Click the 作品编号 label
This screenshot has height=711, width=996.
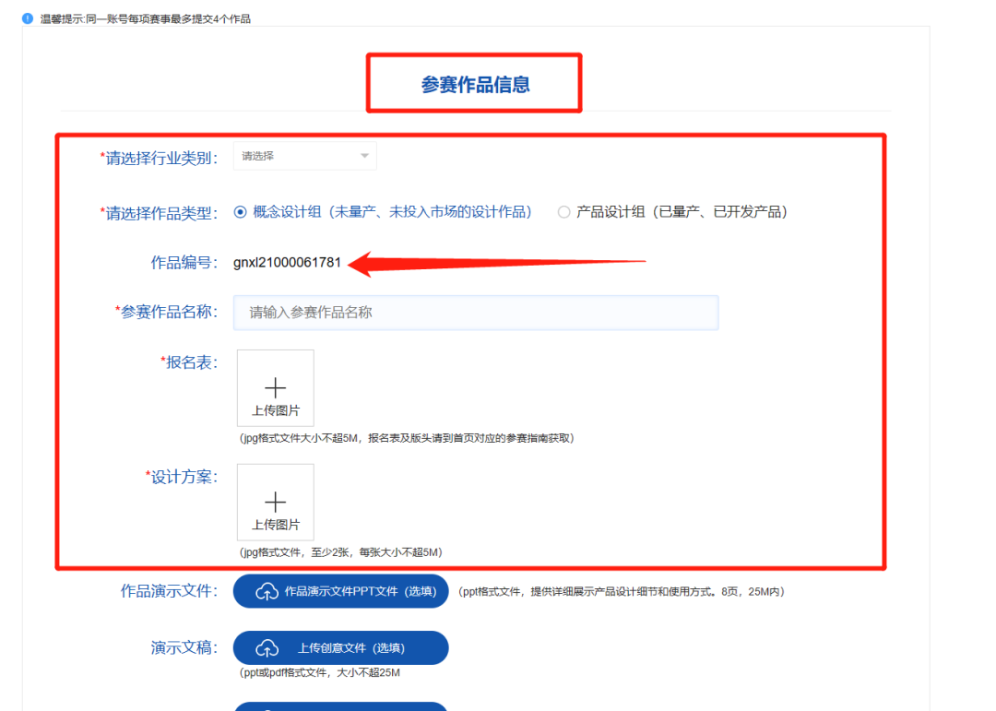tap(184, 263)
